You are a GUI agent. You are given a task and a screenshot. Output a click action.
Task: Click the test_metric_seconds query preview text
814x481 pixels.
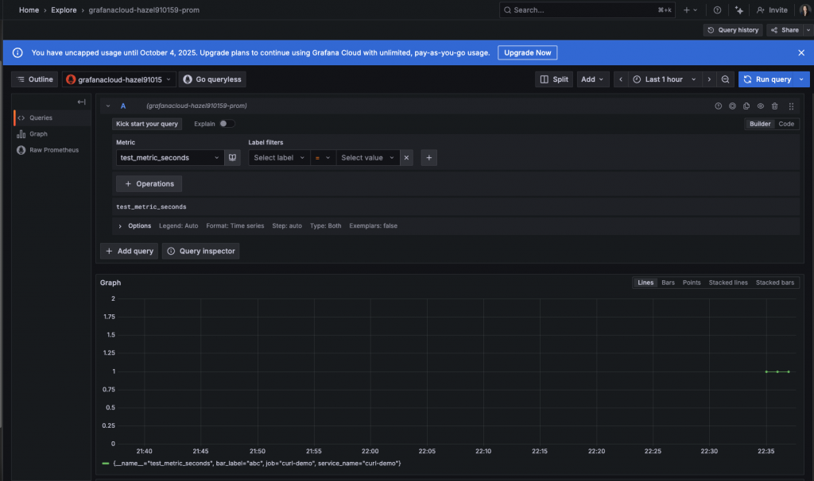[x=151, y=207]
